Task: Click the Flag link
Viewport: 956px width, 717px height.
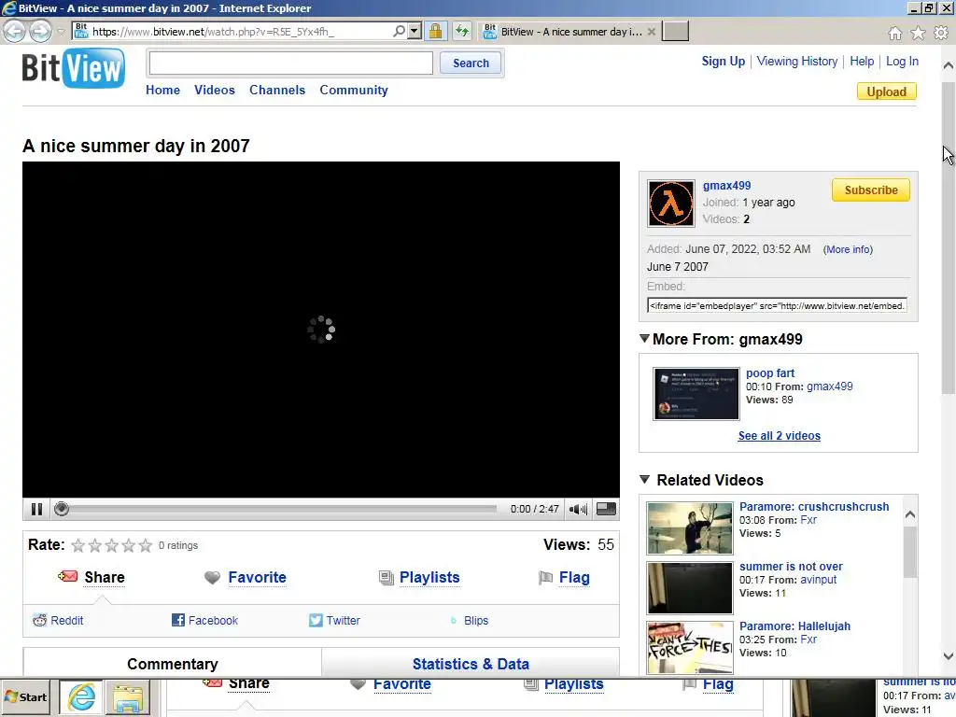Action: pos(574,577)
